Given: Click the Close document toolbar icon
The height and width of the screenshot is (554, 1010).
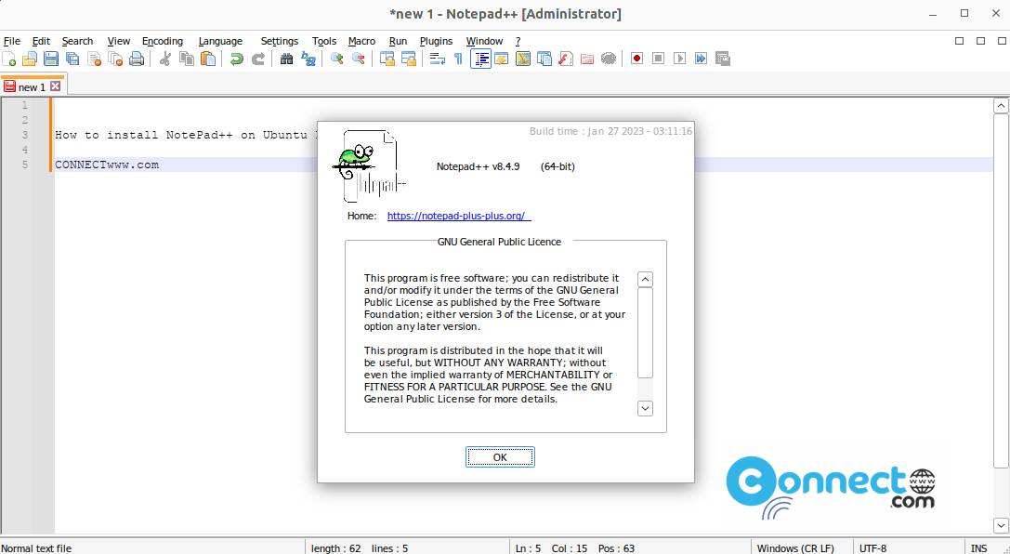Looking at the screenshot, I should (x=94, y=59).
